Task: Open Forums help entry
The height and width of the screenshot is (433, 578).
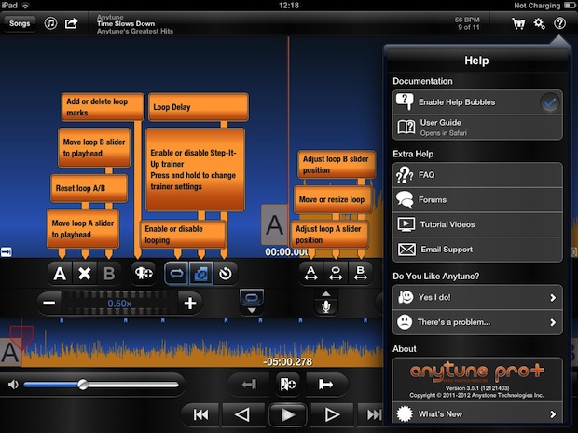Action: click(x=477, y=200)
